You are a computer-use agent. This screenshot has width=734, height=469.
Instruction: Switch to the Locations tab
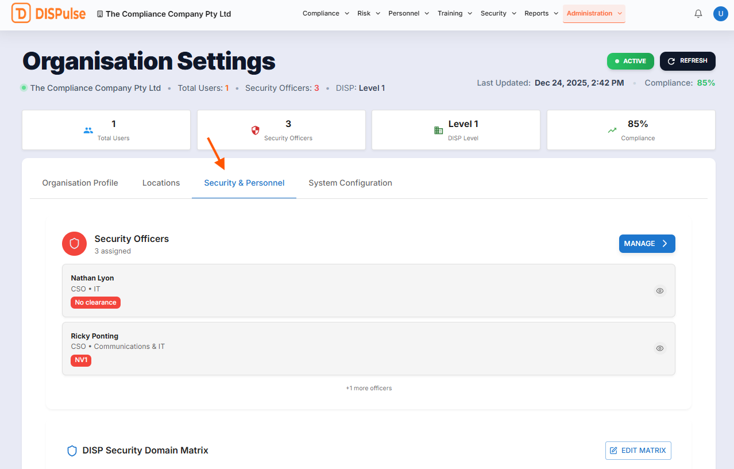(161, 183)
